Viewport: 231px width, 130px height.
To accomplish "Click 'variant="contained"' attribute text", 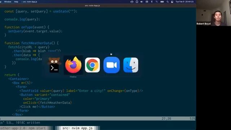I will pyautogui.click(x=52, y=95).
